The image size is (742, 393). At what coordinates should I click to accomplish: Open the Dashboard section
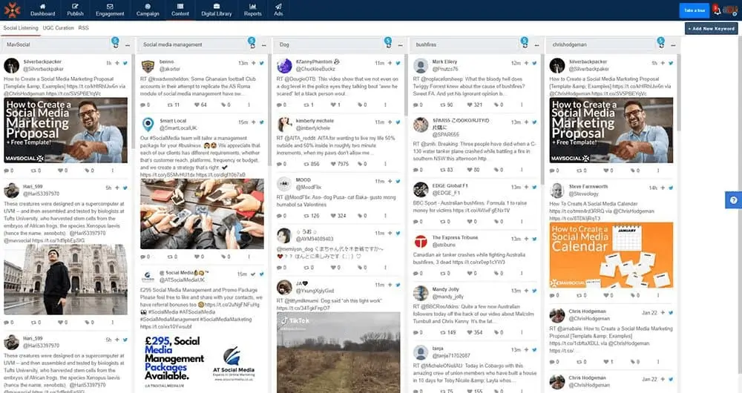(42, 10)
